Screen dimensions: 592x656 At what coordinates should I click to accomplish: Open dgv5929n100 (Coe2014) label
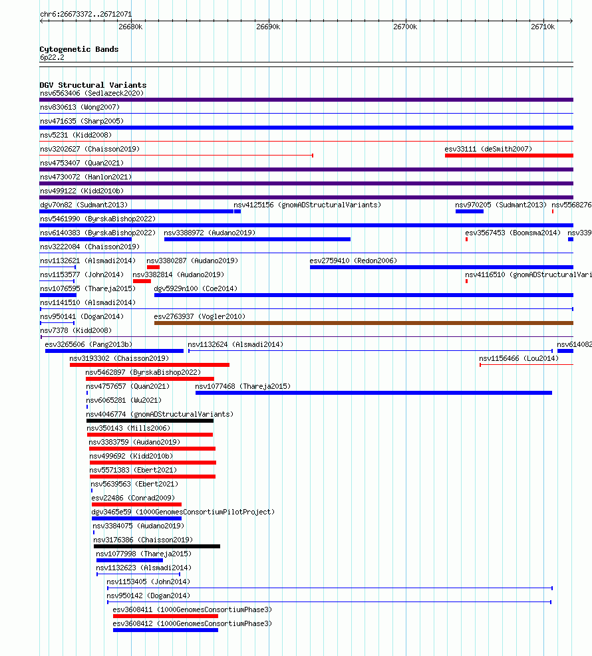click(x=196, y=288)
